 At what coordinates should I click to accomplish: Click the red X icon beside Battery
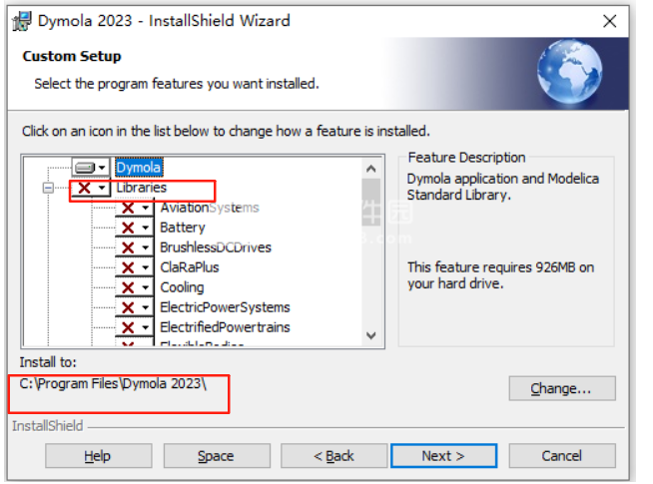point(128,228)
